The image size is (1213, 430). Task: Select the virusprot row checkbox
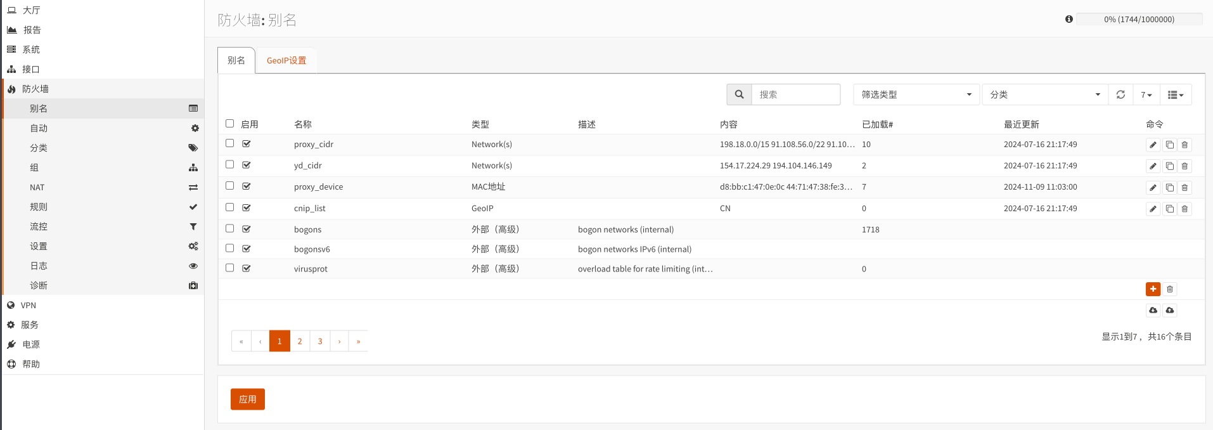click(x=229, y=268)
